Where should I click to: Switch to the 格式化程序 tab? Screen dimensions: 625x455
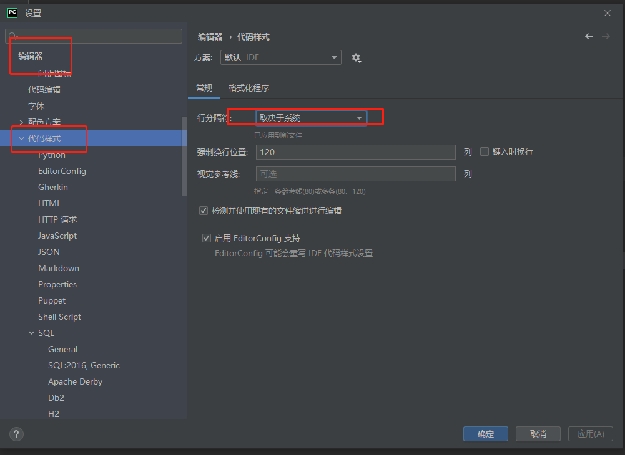[249, 88]
